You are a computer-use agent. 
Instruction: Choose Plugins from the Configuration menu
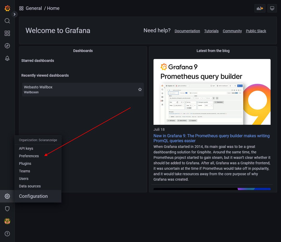click(x=25, y=163)
